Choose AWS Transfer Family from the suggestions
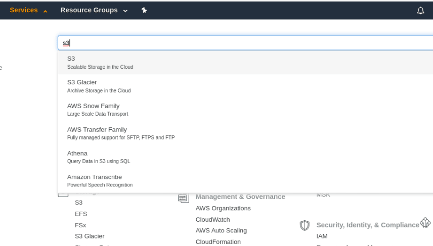 click(245, 133)
